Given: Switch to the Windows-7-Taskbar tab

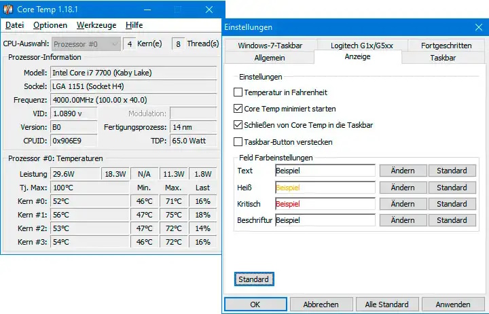Looking at the screenshot, I should coord(270,46).
